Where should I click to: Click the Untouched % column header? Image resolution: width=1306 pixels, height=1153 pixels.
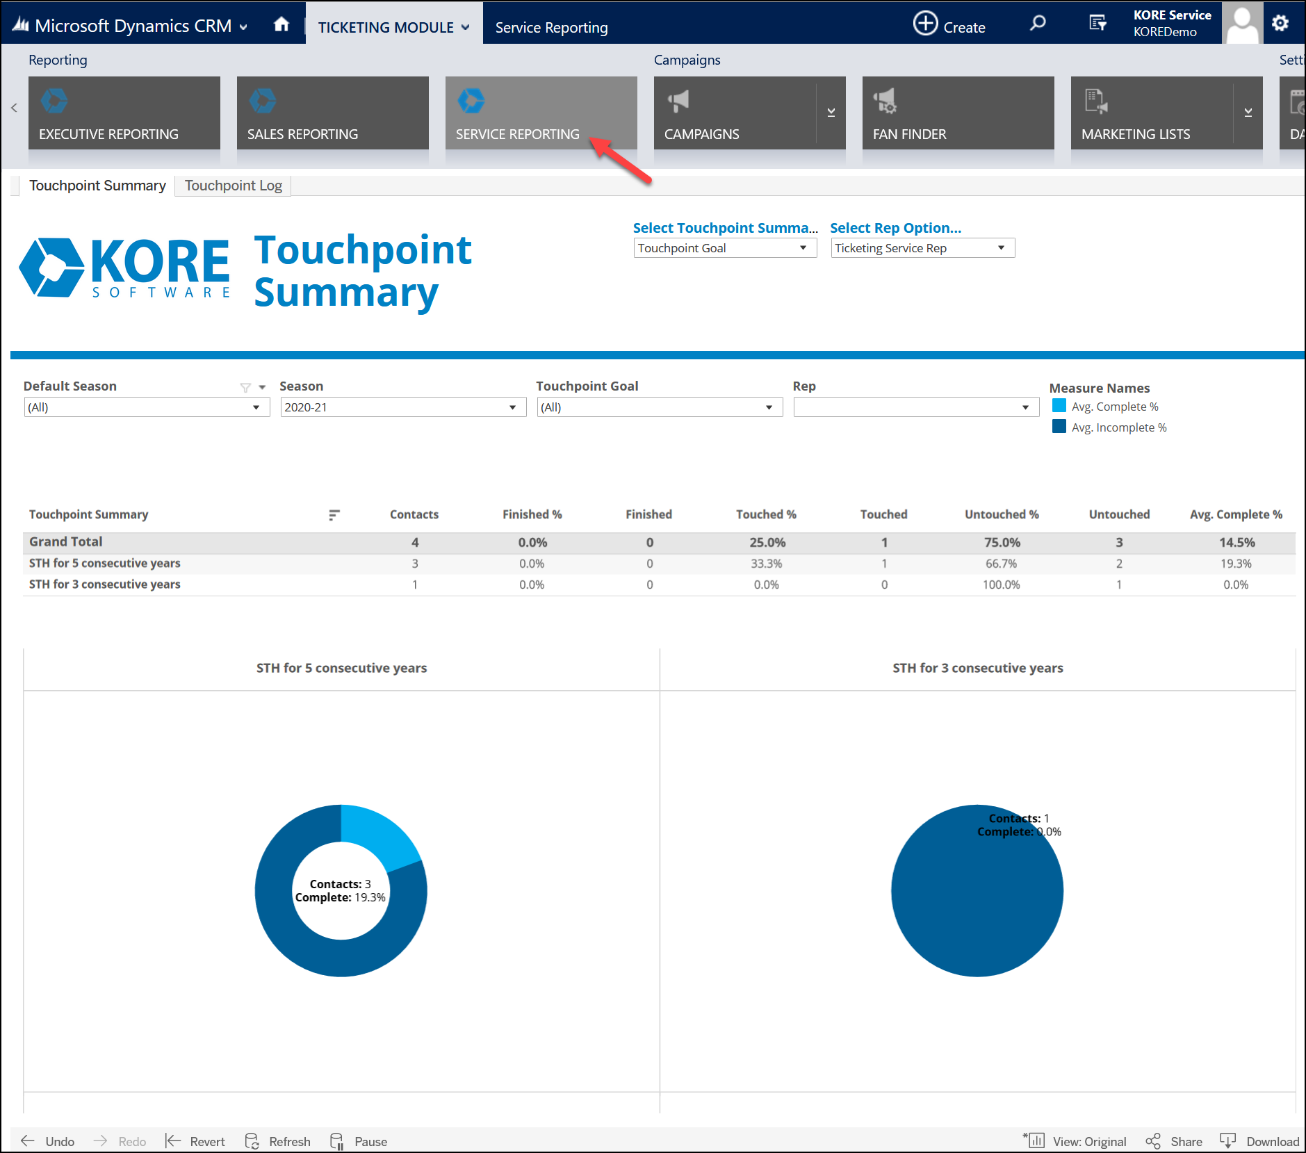1002,514
